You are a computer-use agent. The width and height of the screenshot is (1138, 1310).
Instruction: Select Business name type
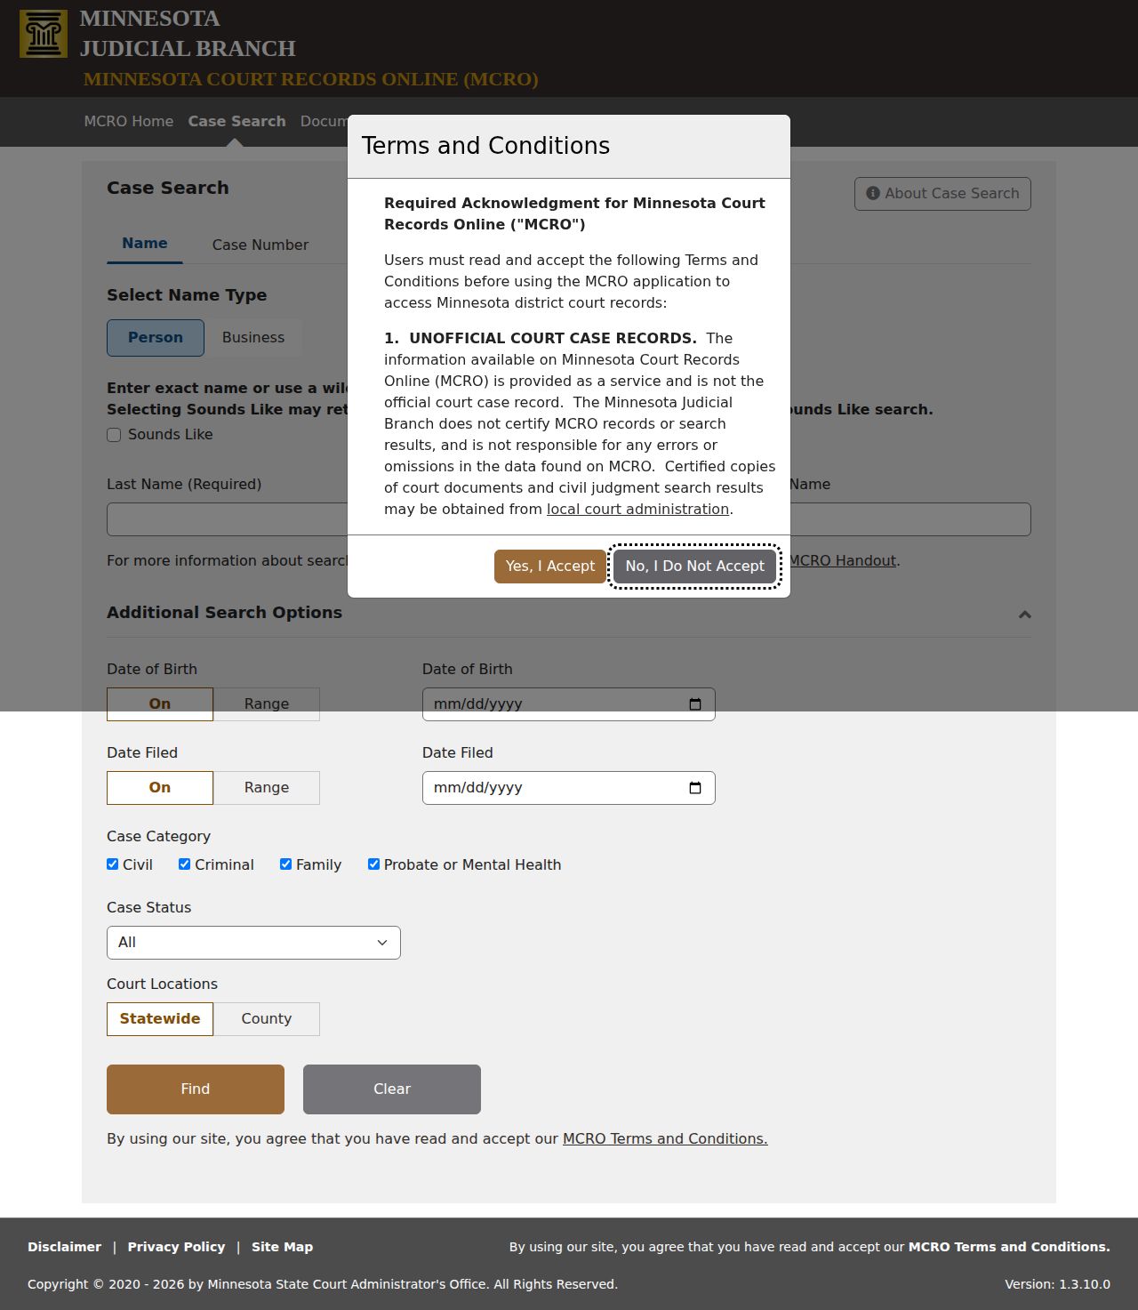[x=253, y=338]
